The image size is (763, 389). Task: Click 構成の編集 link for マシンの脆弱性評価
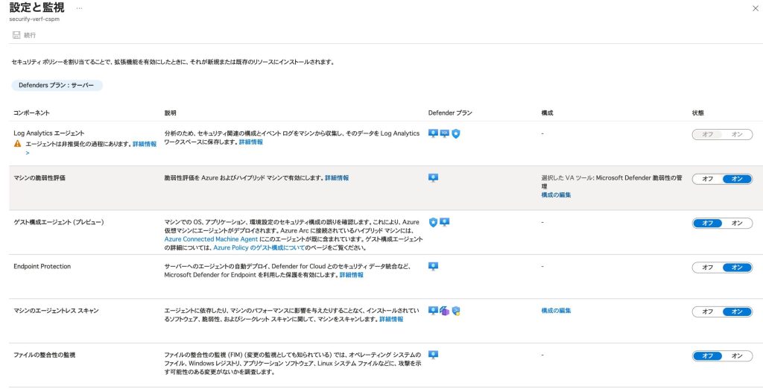tap(556, 194)
